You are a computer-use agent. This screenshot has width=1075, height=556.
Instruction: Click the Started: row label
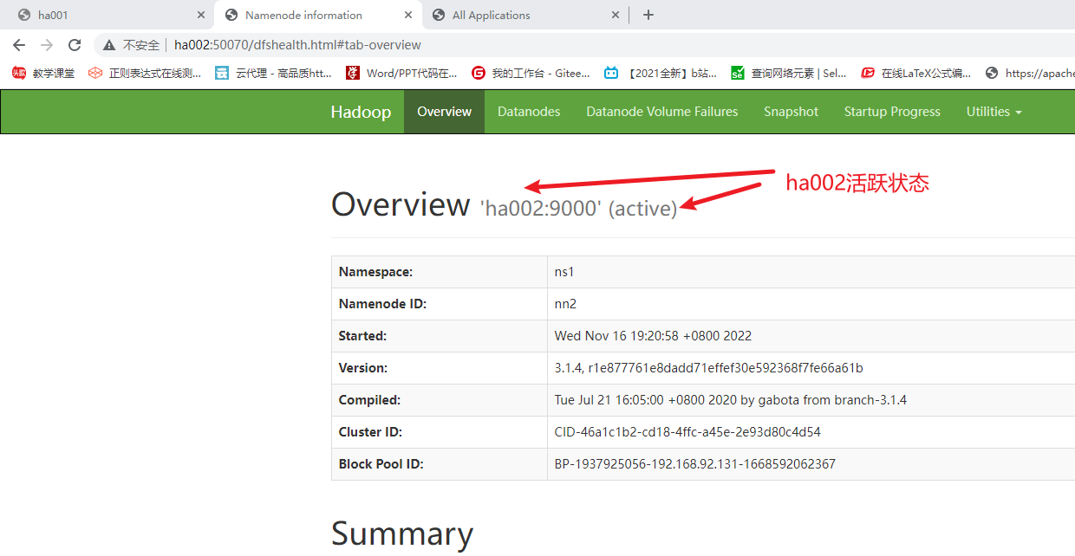(362, 336)
